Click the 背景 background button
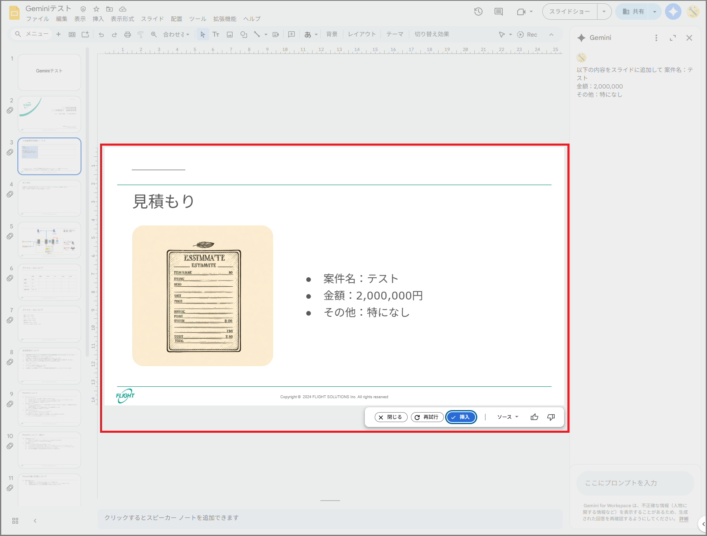The width and height of the screenshot is (707, 536). (x=332, y=35)
